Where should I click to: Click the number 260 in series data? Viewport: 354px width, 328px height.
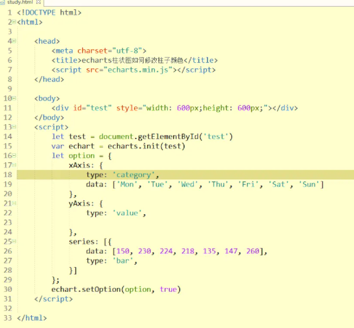click(253, 251)
